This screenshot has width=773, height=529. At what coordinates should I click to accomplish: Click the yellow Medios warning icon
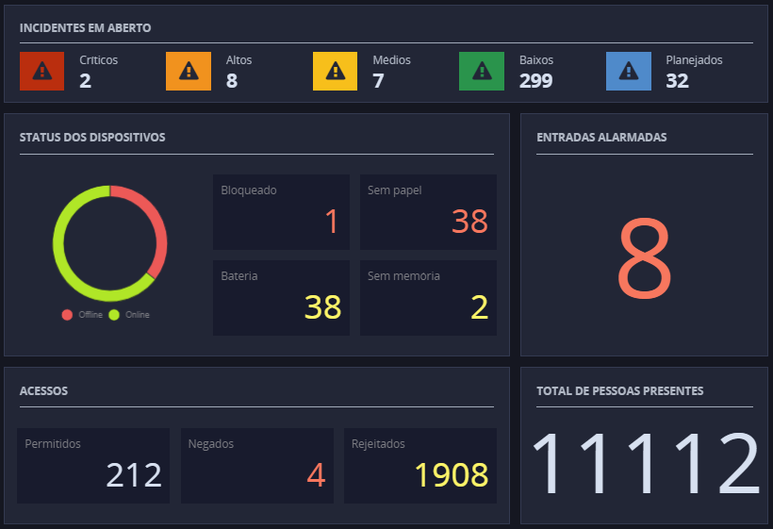click(x=336, y=71)
